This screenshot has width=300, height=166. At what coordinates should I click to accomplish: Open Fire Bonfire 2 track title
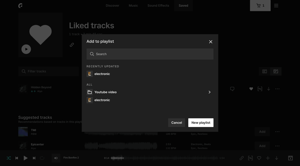pos(71,158)
